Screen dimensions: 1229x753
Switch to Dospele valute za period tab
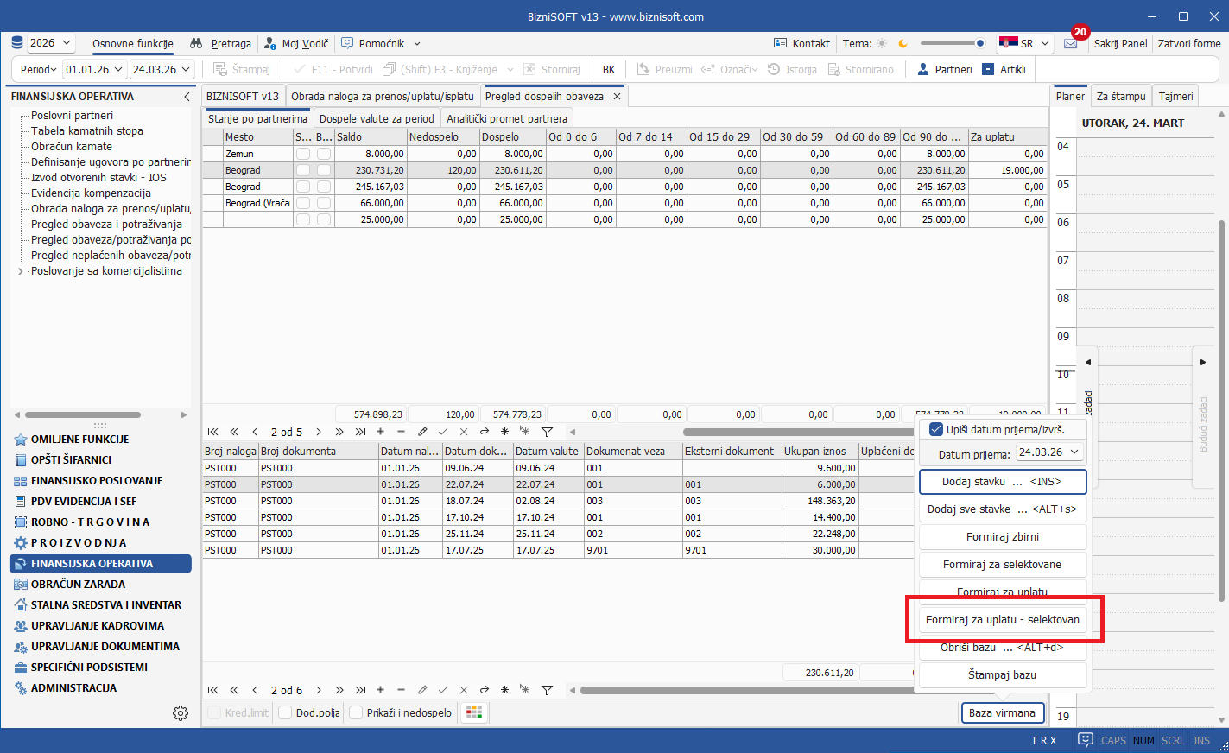pyautogui.click(x=377, y=118)
